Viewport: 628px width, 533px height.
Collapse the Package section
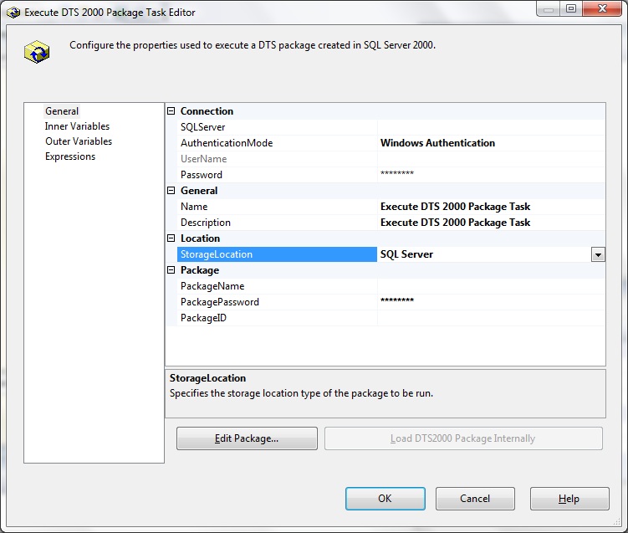coord(171,269)
